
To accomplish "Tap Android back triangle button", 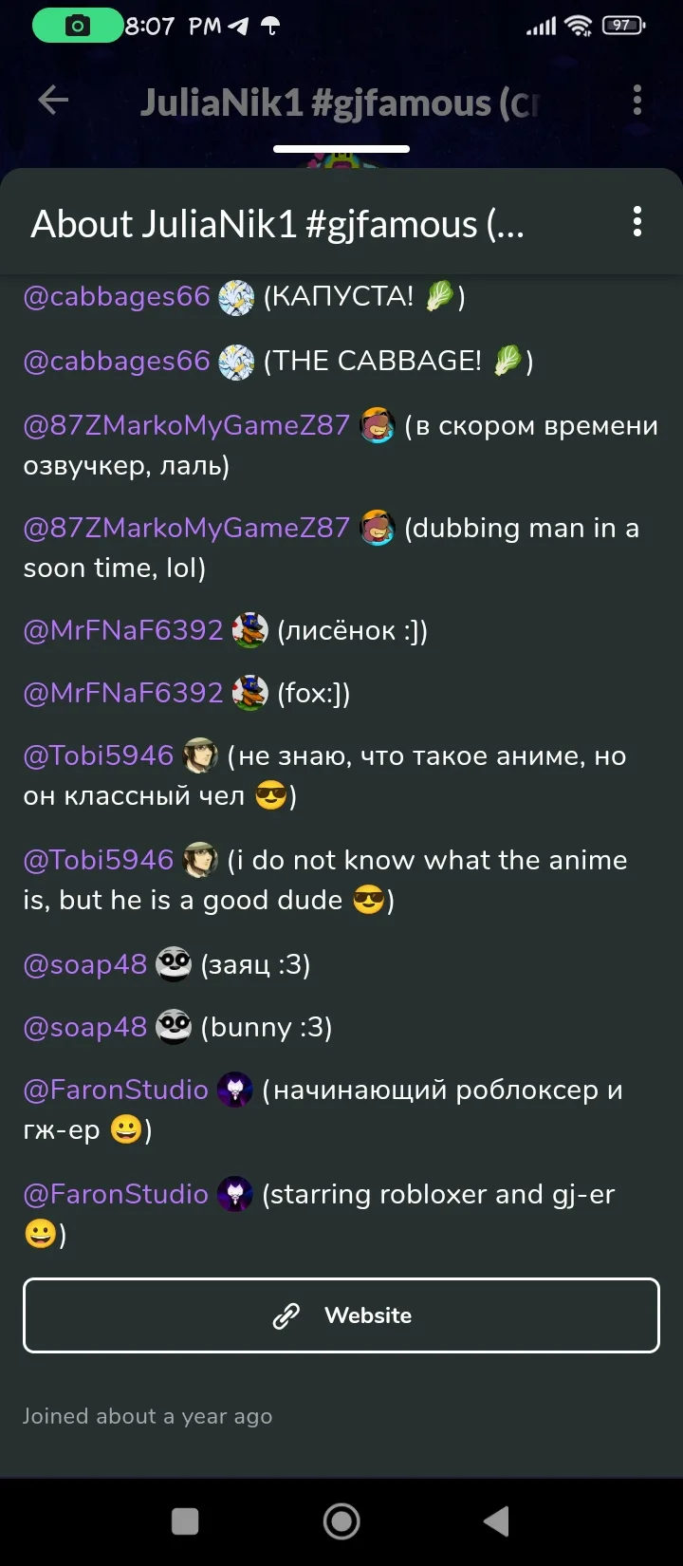I will (497, 1521).
